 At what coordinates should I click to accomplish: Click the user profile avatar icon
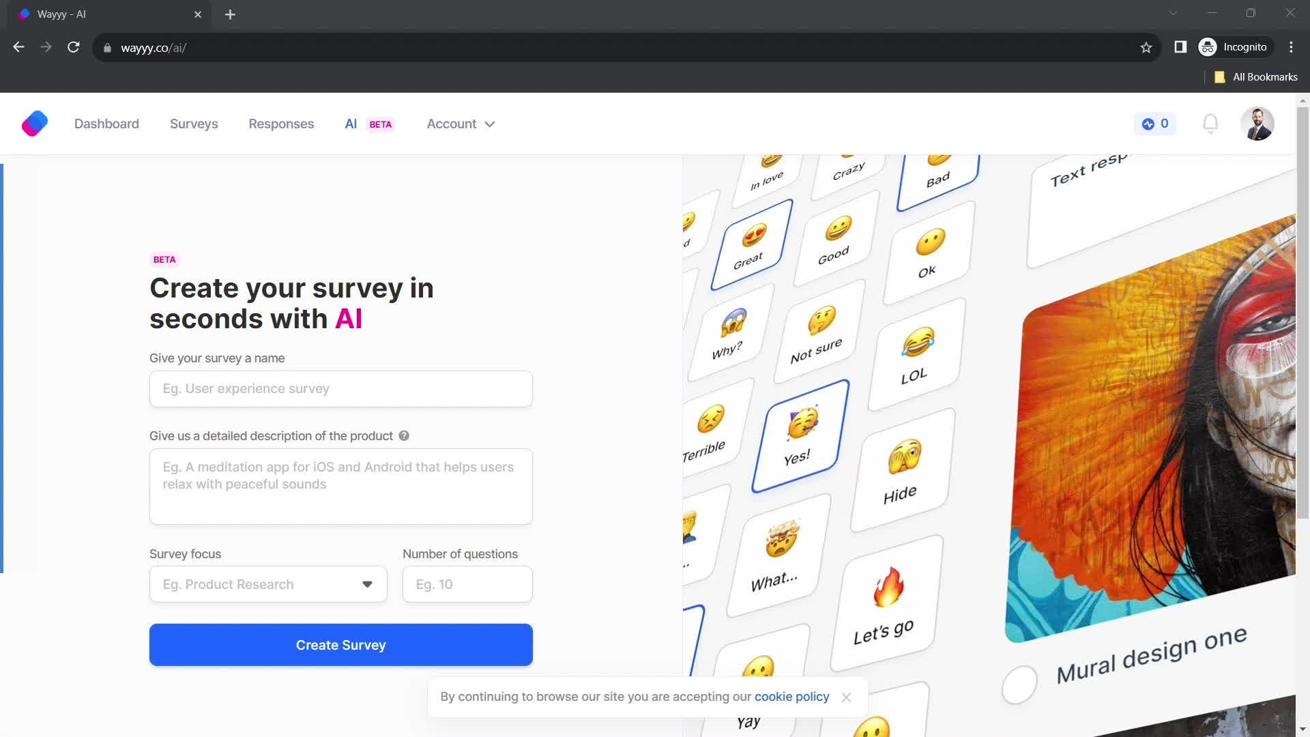[x=1258, y=124]
